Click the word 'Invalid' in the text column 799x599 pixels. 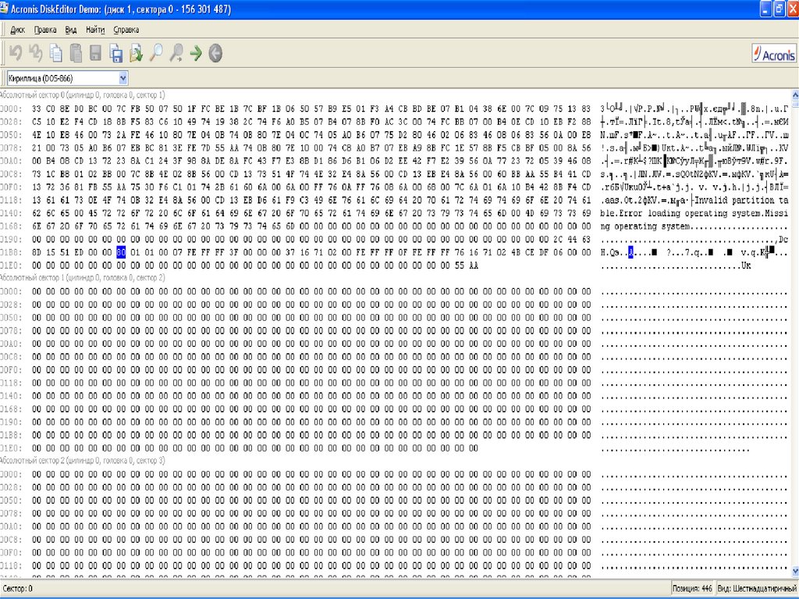pos(710,200)
